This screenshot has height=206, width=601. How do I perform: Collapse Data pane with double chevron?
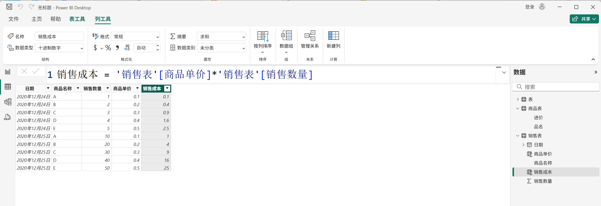pos(596,72)
